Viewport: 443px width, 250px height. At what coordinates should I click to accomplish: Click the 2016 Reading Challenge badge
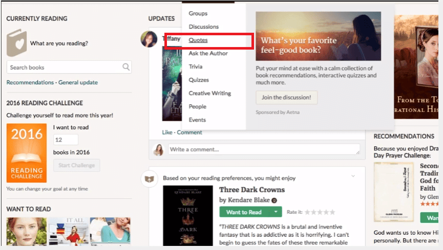coord(27,153)
